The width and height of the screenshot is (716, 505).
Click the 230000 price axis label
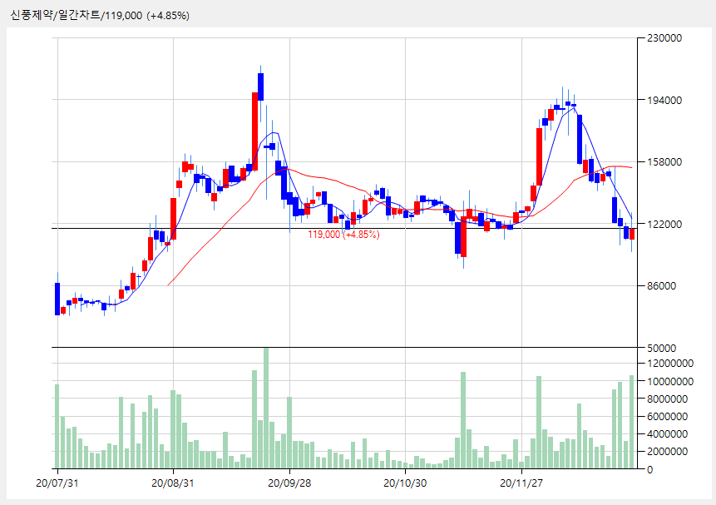[664, 38]
